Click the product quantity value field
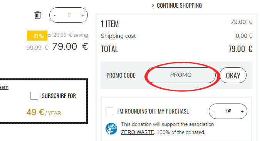The height and width of the screenshot is (141, 260). pyautogui.click(x=69, y=15)
